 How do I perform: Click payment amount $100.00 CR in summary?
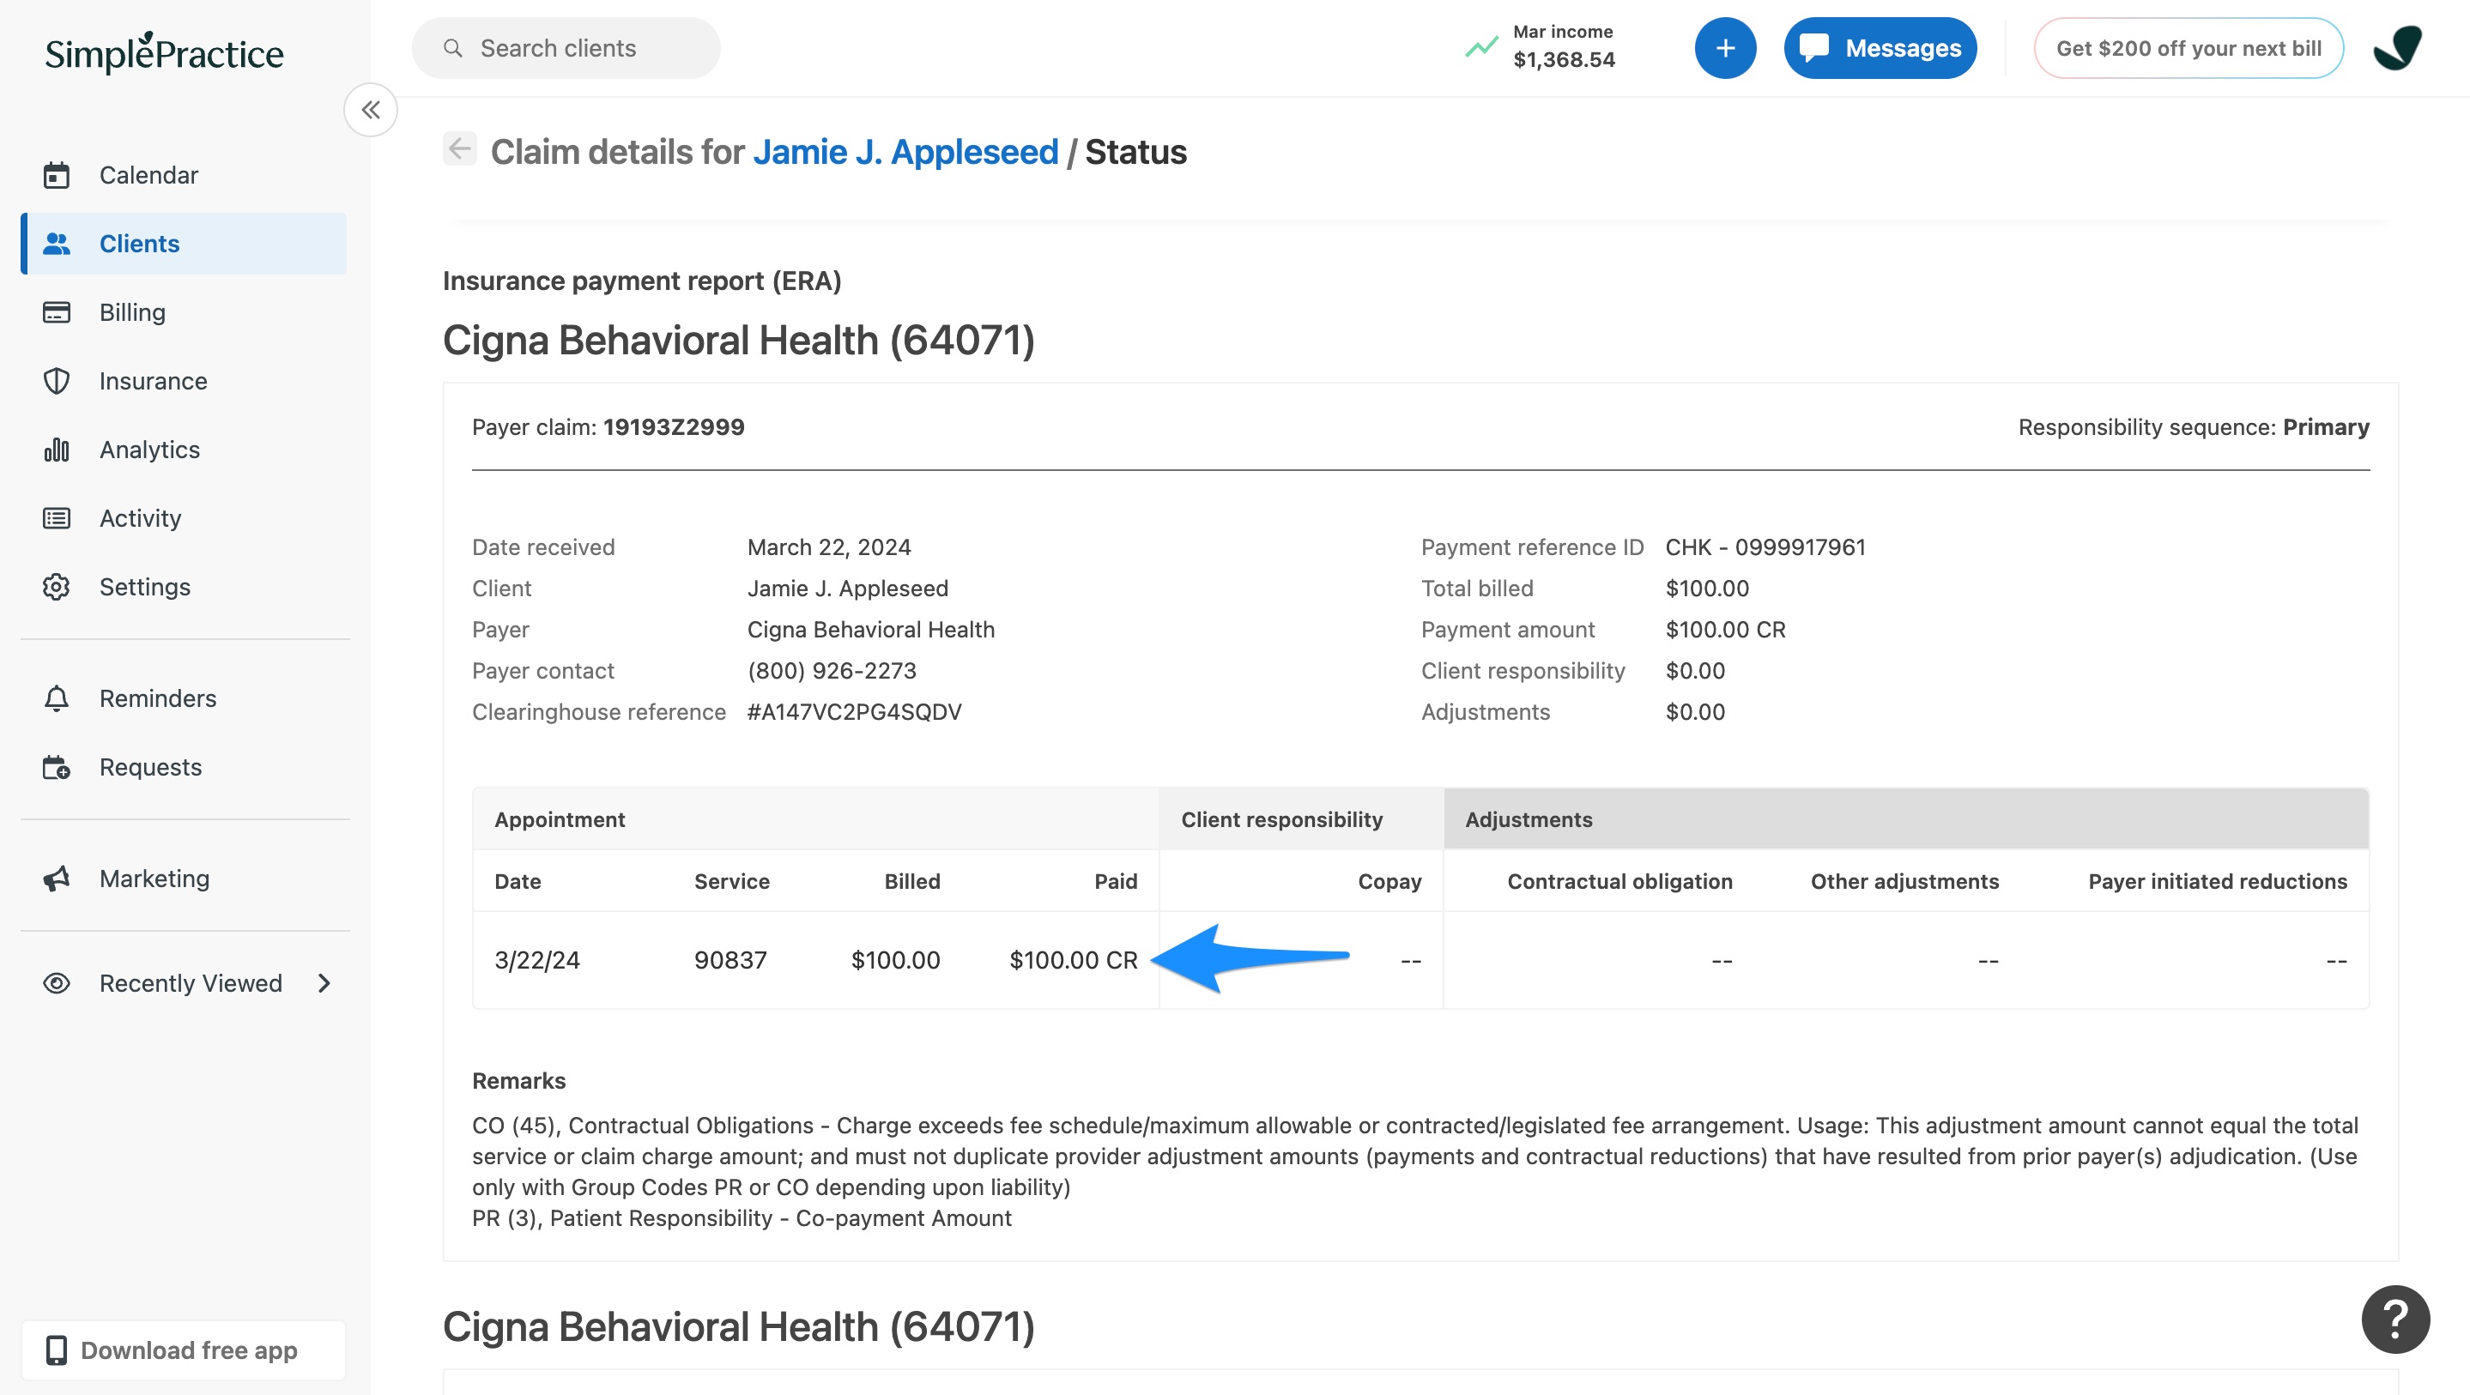(1725, 630)
